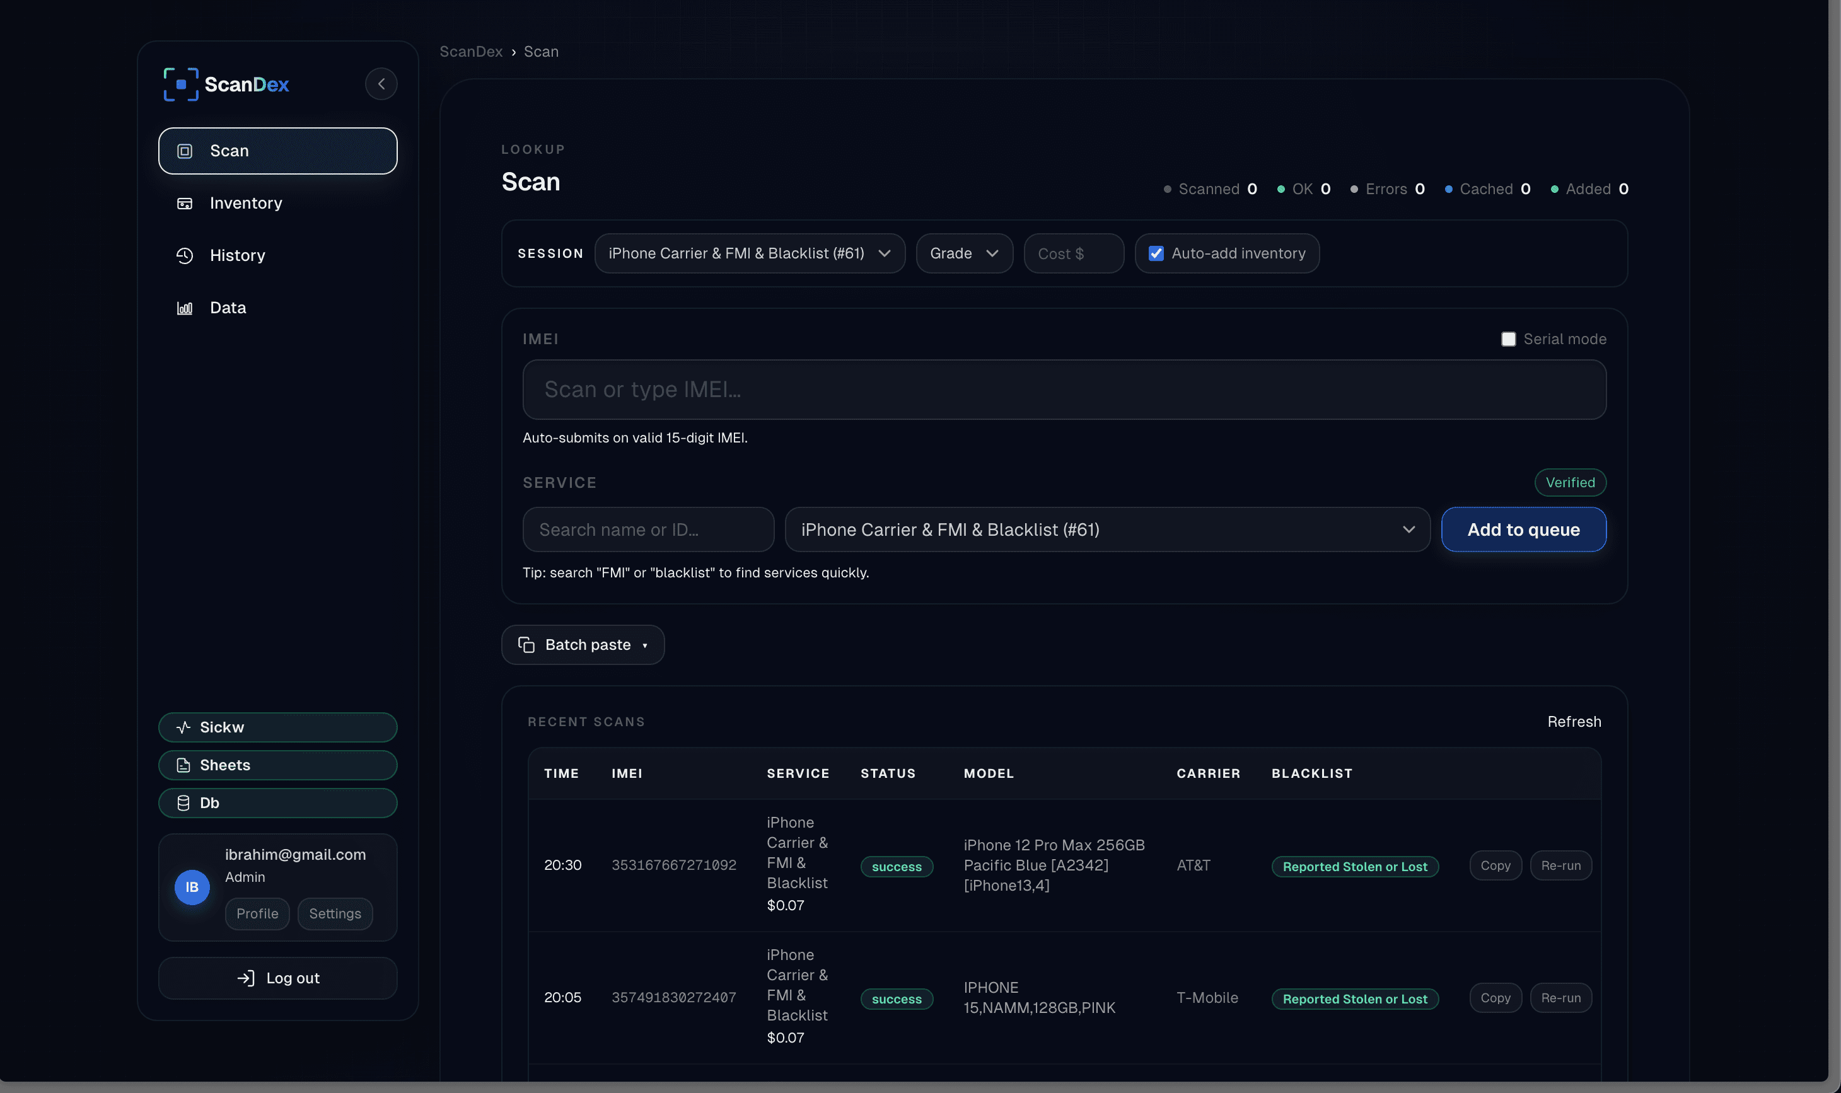Screen dimensions: 1841x1093
Task: Expand the Grade dropdown
Action: point(963,253)
